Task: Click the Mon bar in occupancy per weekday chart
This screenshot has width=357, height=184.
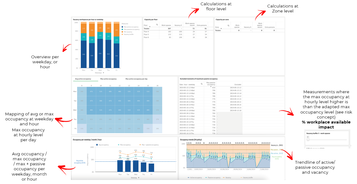Action: coord(120,166)
